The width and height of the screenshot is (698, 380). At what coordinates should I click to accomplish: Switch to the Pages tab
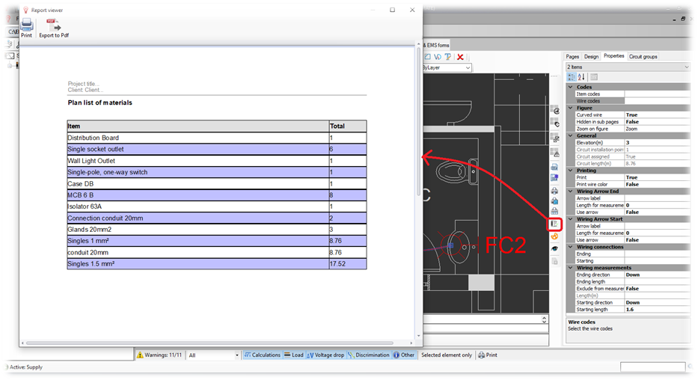pos(572,57)
